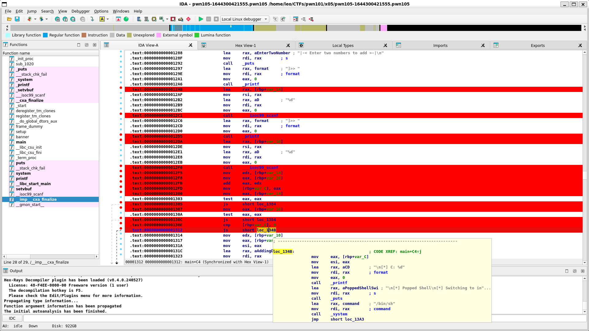Click the yellow 'A' strings toolbar icon

(x=102, y=19)
